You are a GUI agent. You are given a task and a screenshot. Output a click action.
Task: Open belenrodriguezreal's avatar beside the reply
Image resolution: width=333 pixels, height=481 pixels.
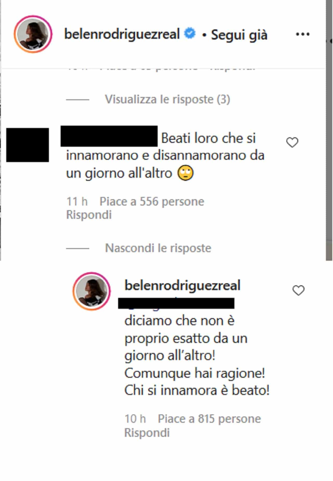click(92, 291)
